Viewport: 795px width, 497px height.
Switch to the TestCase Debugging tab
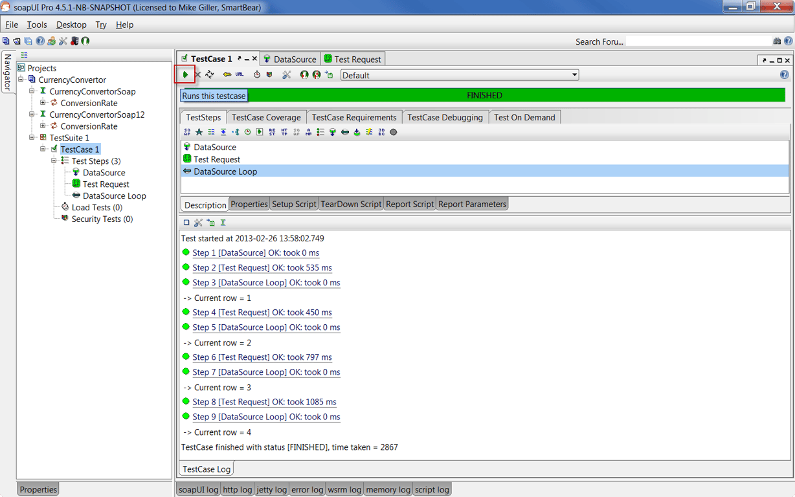pos(445,117)
